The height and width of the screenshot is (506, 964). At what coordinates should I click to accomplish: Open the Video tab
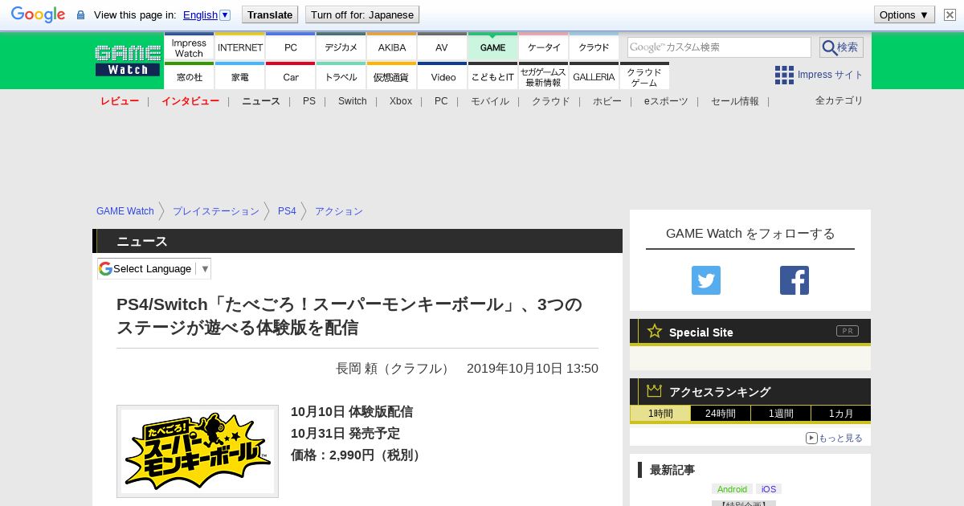(x=443, y=76)
